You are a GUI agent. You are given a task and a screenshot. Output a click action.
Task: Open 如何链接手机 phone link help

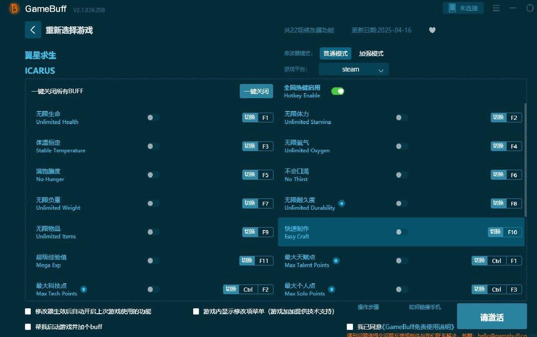pos(425,307)
